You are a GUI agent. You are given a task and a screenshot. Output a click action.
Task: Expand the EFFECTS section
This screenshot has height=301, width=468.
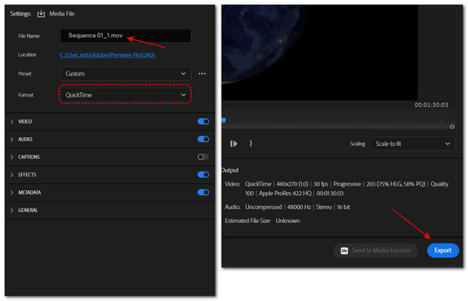pyautogui.click(x=12, y=175)
